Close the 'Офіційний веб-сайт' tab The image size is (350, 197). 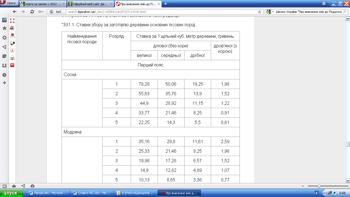pyautogui.click(x=110, y=4)
